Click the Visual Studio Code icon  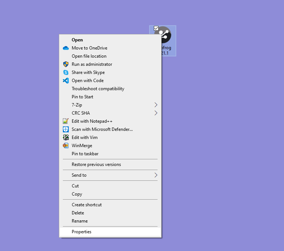point(66,81)
